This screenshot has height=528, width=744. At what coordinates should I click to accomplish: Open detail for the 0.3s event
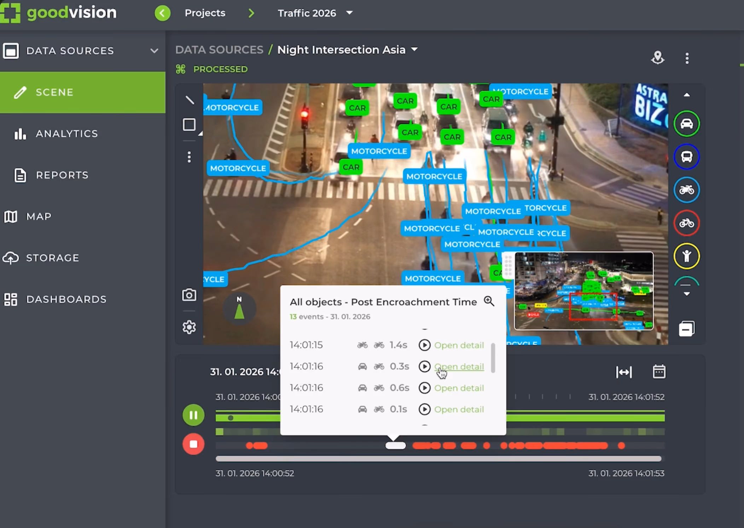point(459,366)
